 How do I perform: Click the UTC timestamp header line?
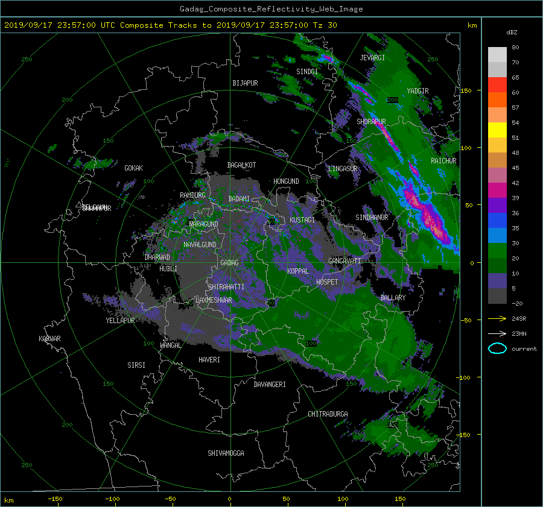(170, 25)
